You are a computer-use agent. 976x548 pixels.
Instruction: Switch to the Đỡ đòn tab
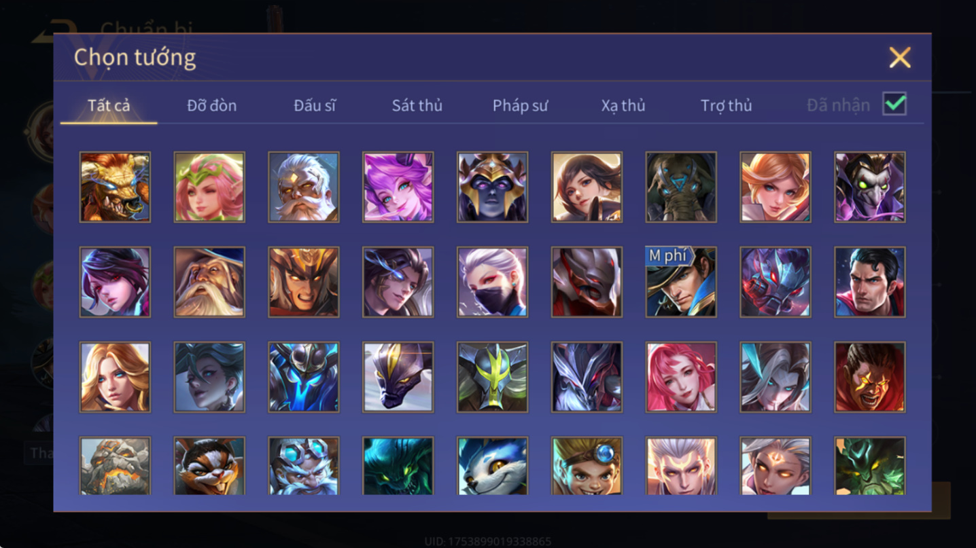pos(211,105)
